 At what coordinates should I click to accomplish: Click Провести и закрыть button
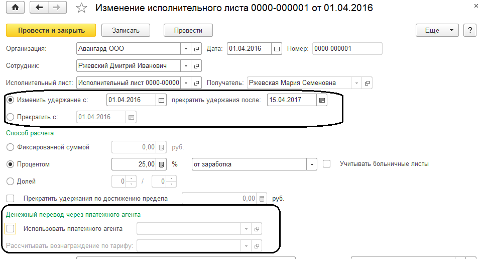(x=51, y=30)
